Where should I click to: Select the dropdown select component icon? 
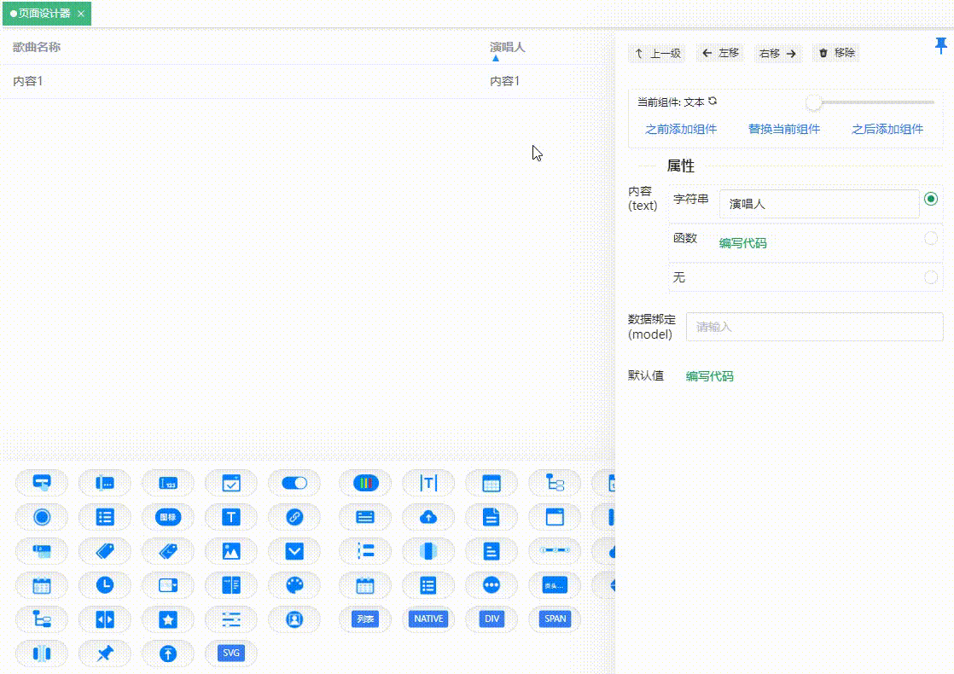(x=294, y=551)
